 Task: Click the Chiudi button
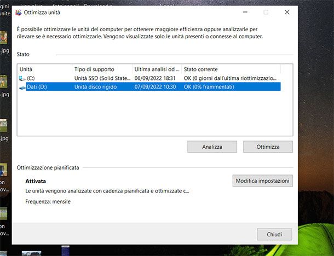click(274, 234)
